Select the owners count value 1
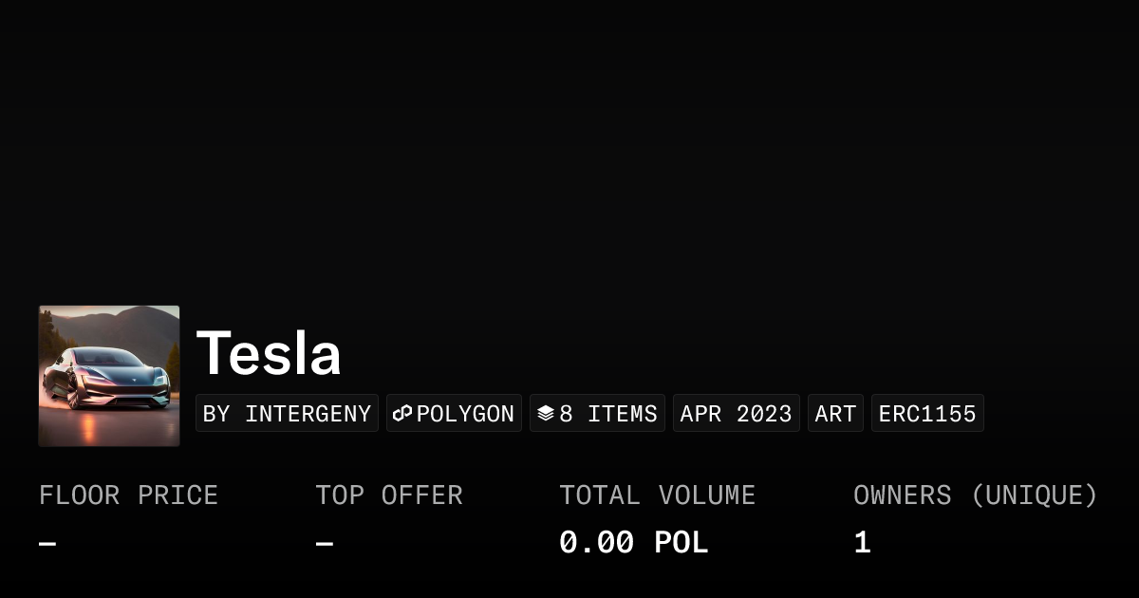1139x598 pixels. [862, 543]
